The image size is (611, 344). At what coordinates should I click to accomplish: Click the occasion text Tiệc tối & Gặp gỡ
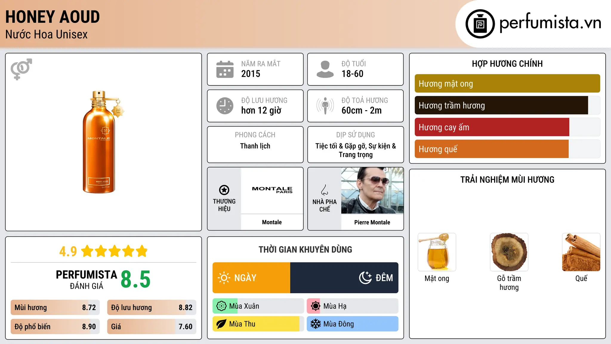(x=341, y=146)
